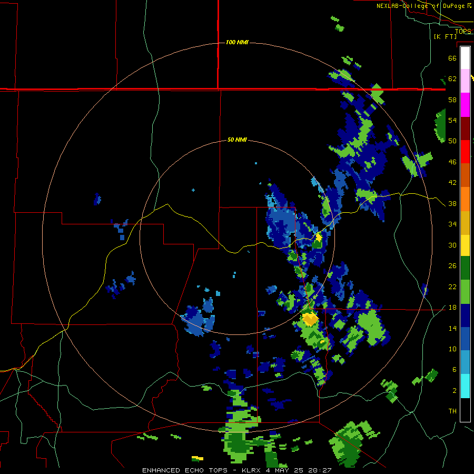Click the 38 legend value
This screenshot has height=474, width=474.
[452, 203]
